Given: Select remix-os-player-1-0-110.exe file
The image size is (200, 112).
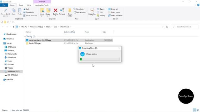Looking at the screenshot, I should click(x=69, y=40).
